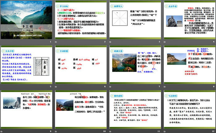Click green arrow icon beside 学习目标 header
216x133 pixels.
[58, 6]
